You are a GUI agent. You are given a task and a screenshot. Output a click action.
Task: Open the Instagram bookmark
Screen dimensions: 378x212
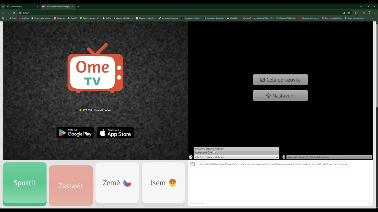(x=59, y=18)
